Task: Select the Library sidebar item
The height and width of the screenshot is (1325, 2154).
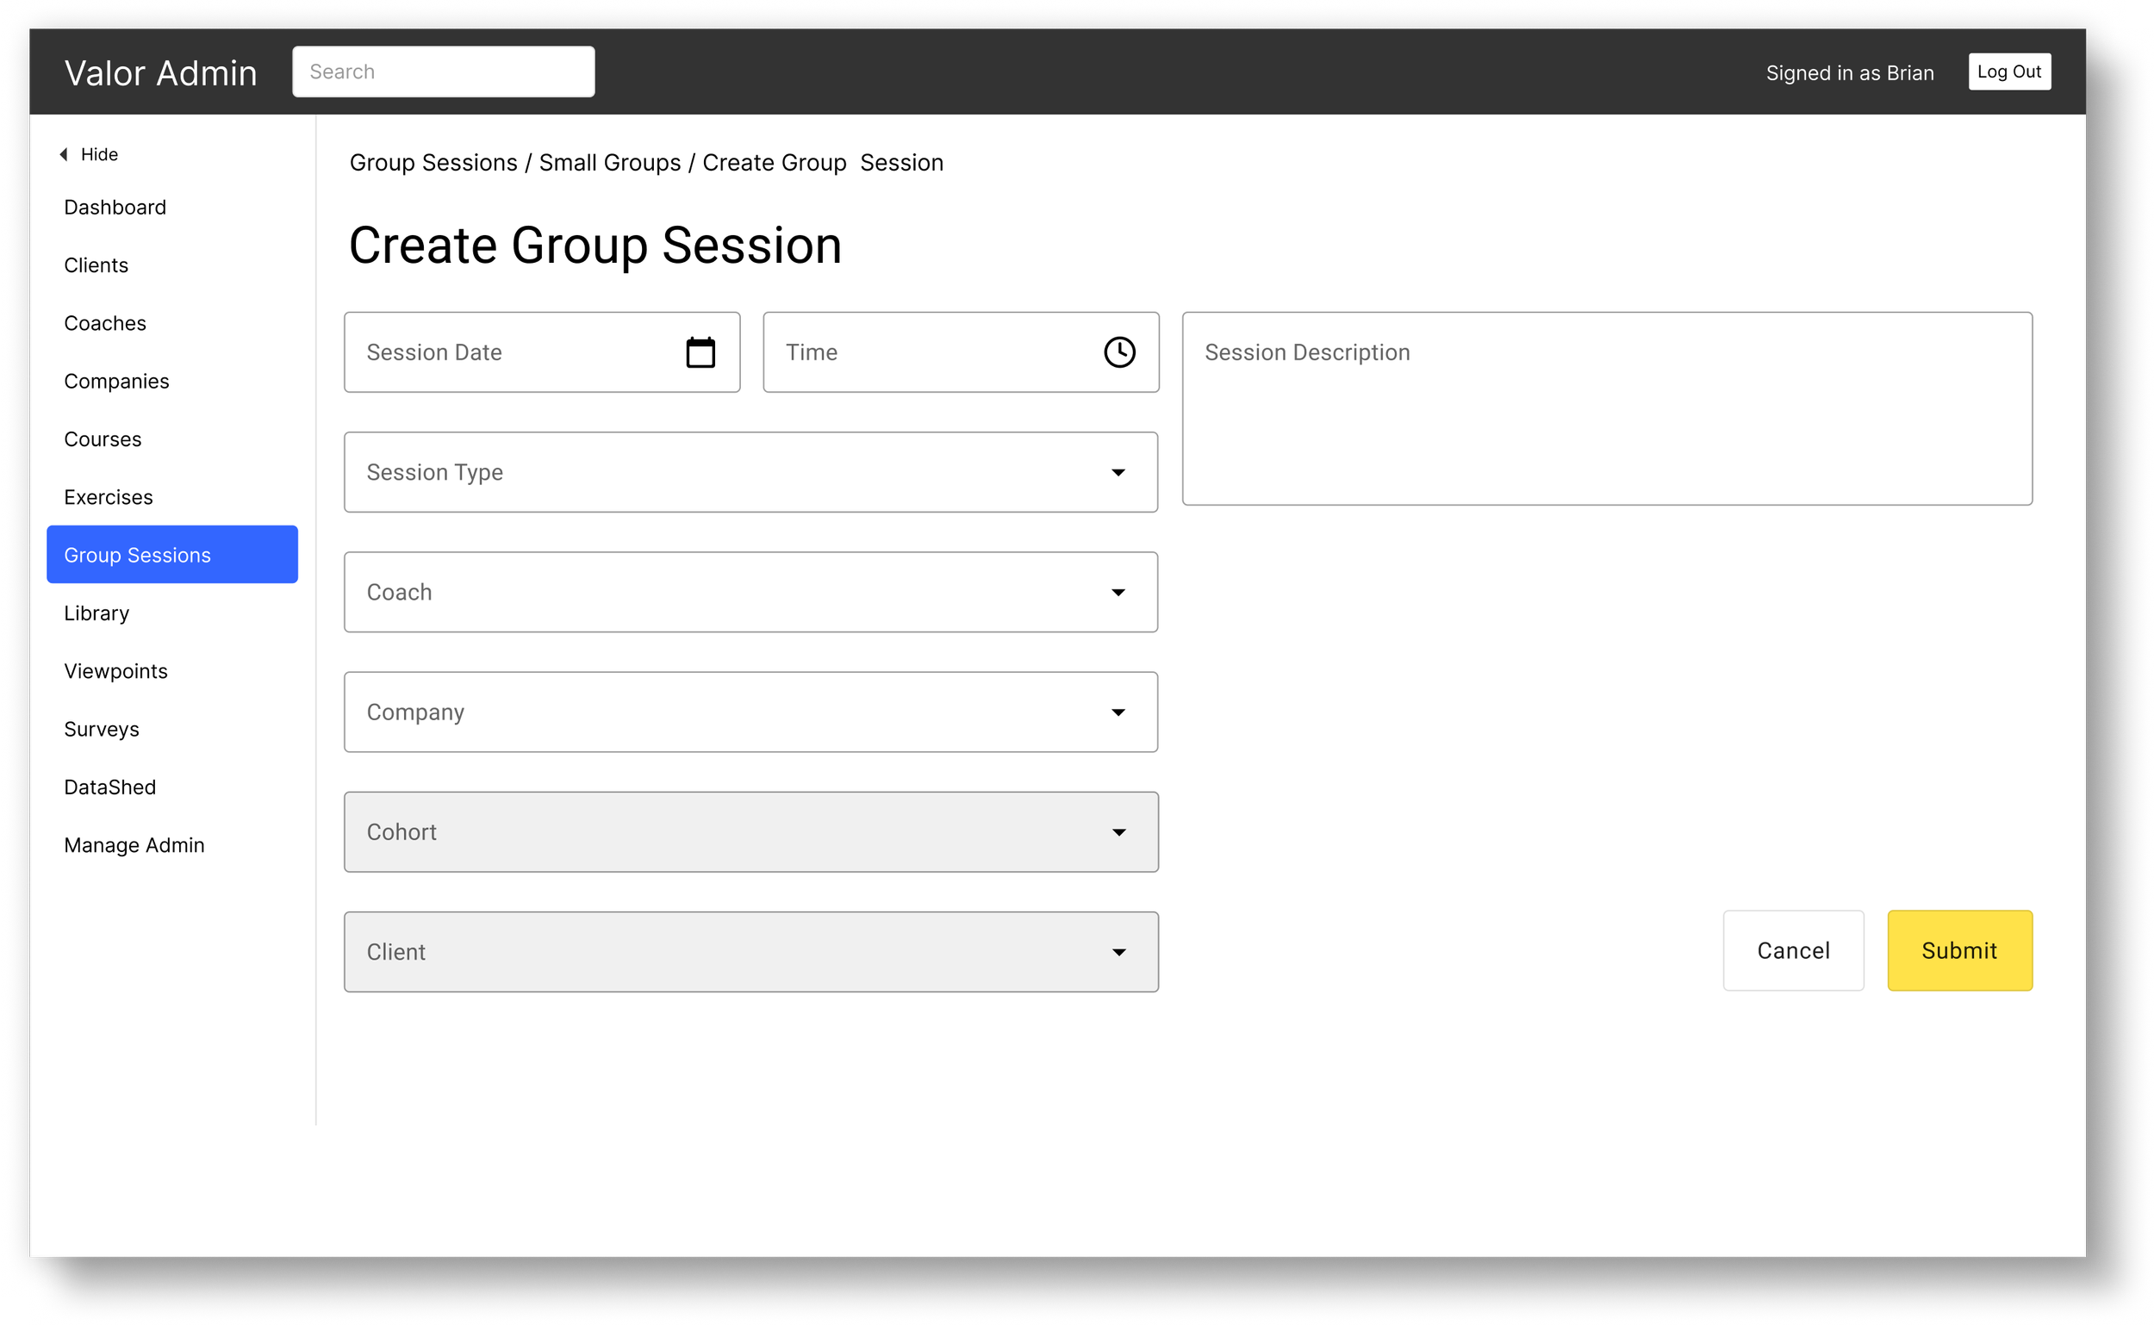Action: [96, 613]
